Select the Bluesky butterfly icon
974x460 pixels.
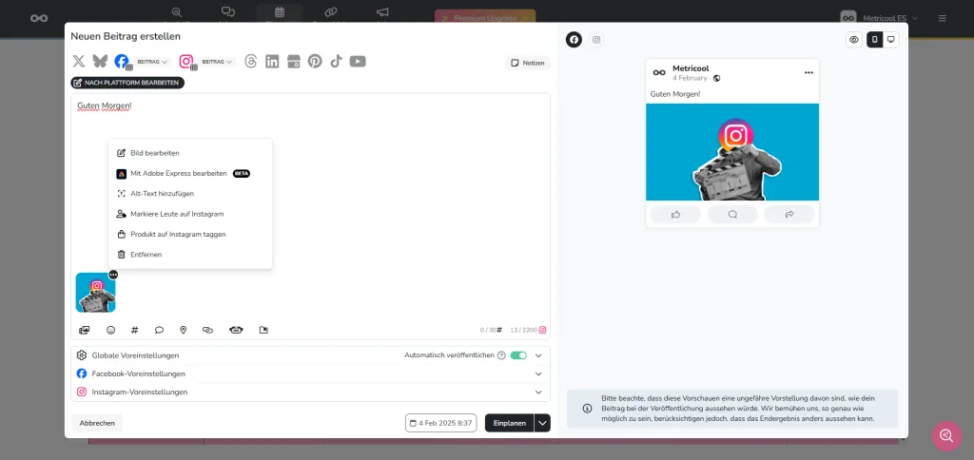[100, 61]
